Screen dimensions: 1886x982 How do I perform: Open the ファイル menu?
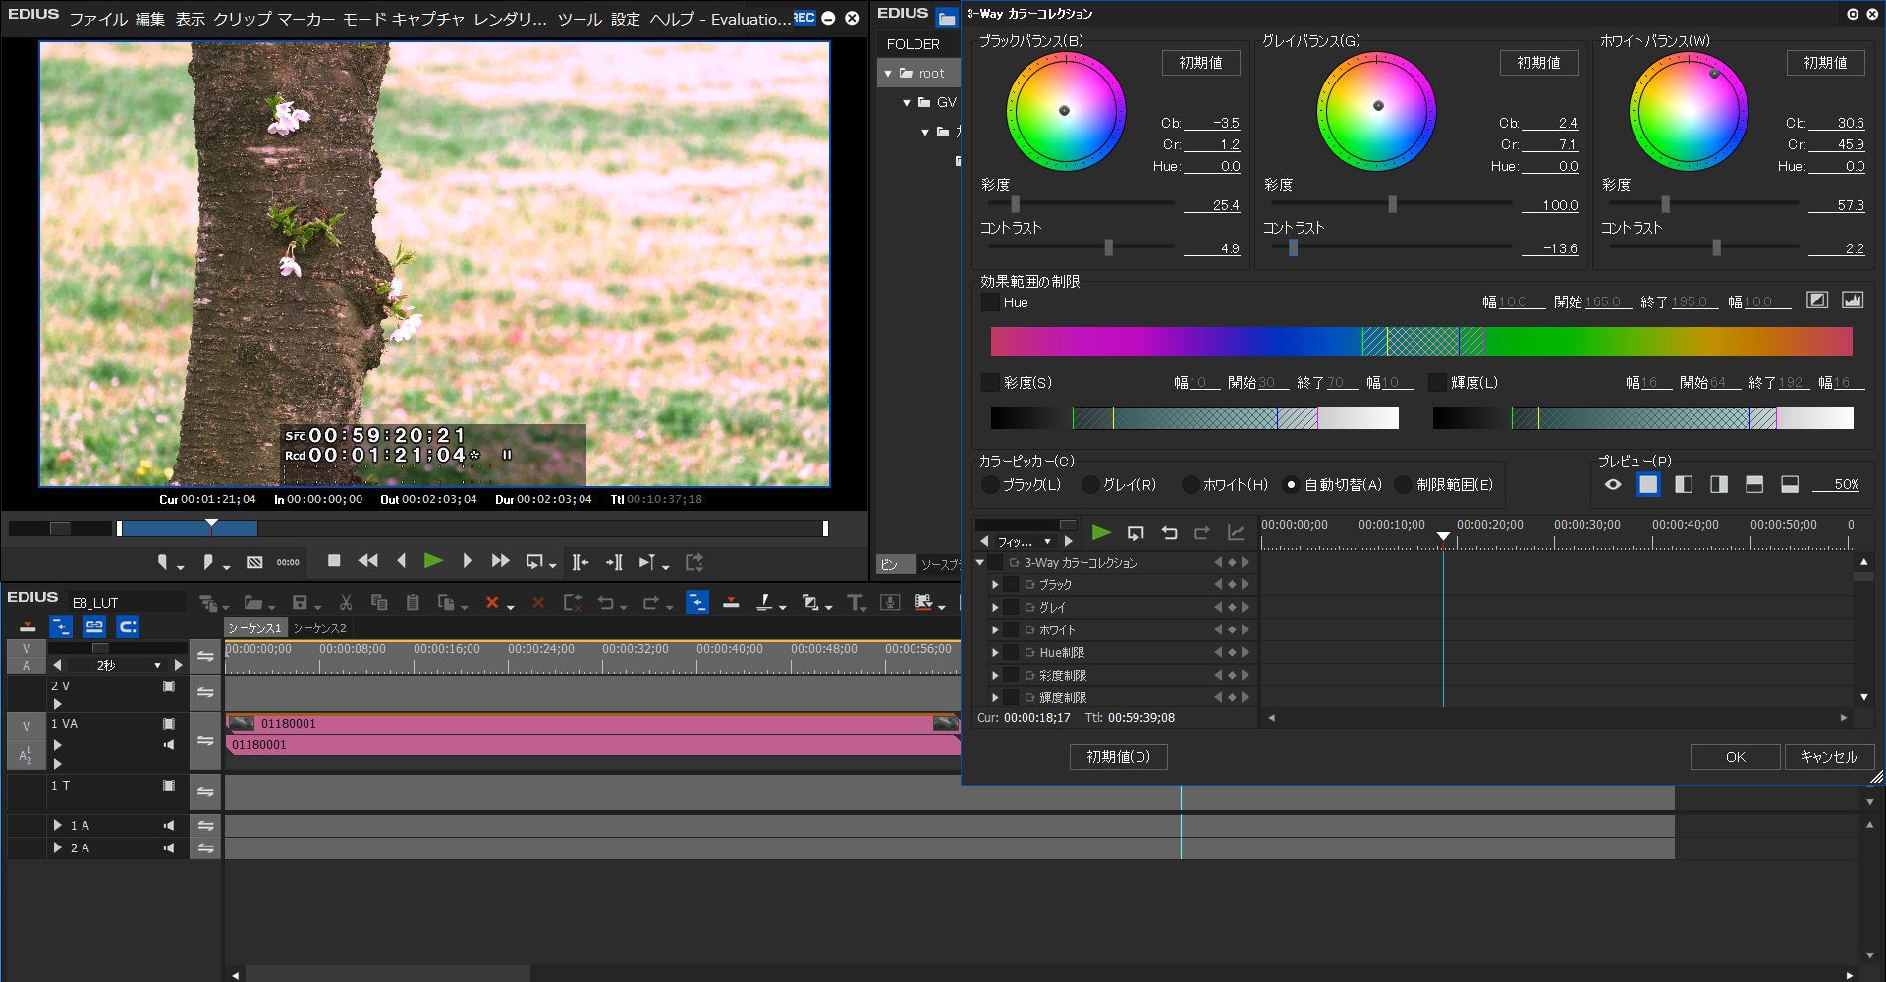tap(98, 19)
